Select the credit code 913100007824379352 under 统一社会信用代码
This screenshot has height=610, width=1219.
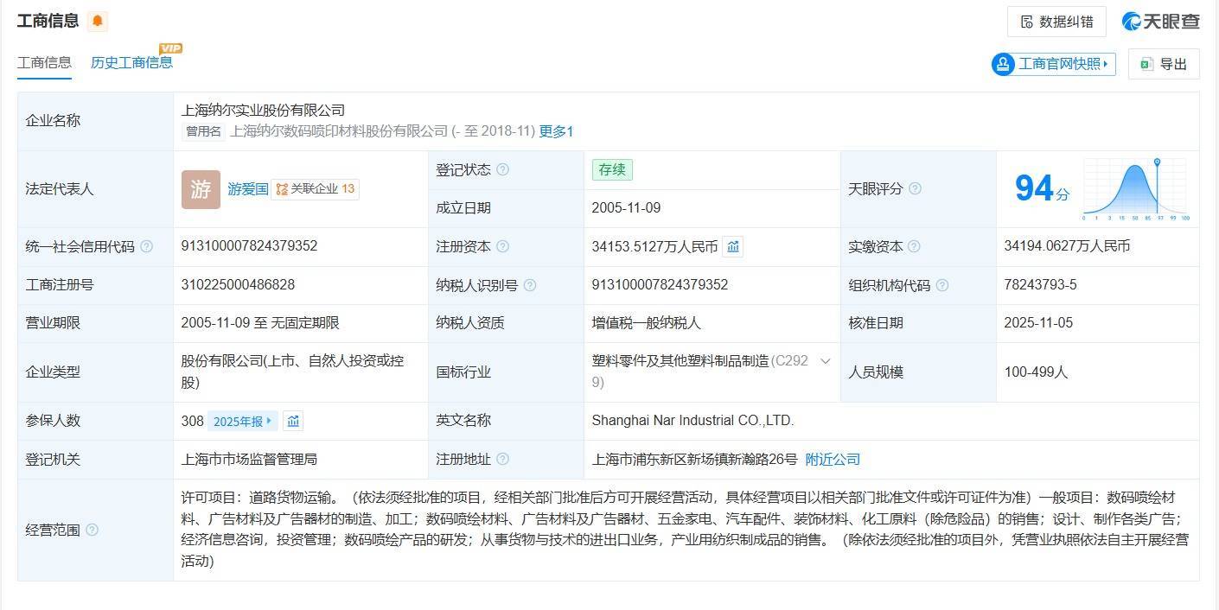(x=249, y=245)
